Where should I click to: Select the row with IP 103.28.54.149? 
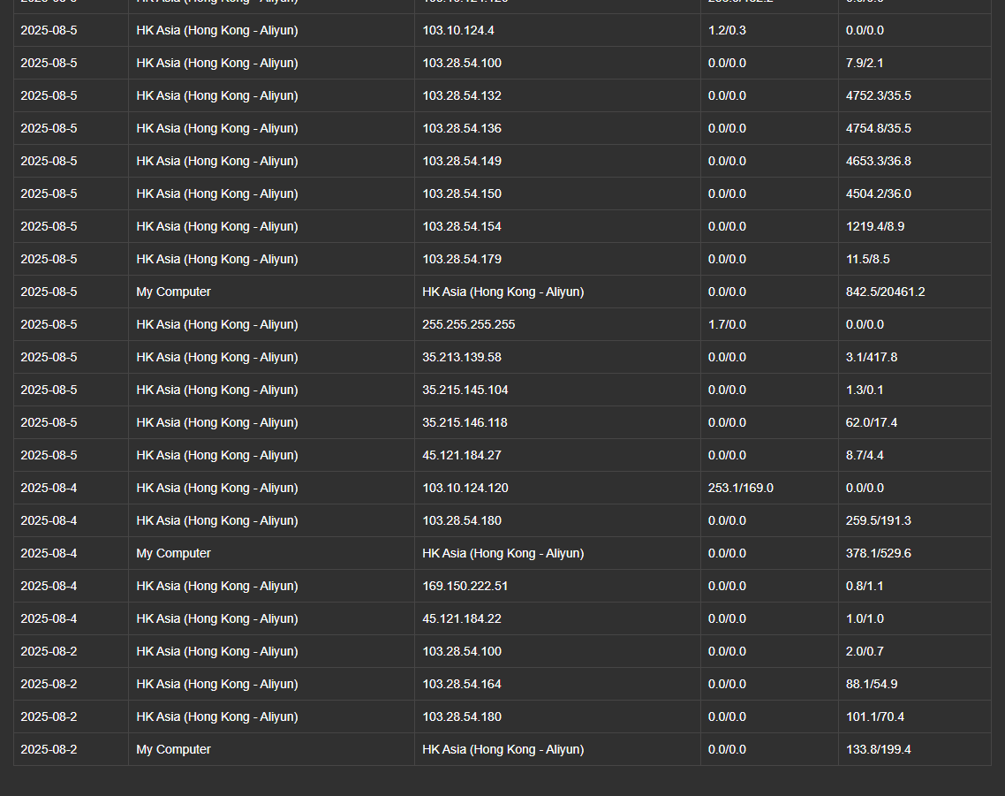pos(462,161)
